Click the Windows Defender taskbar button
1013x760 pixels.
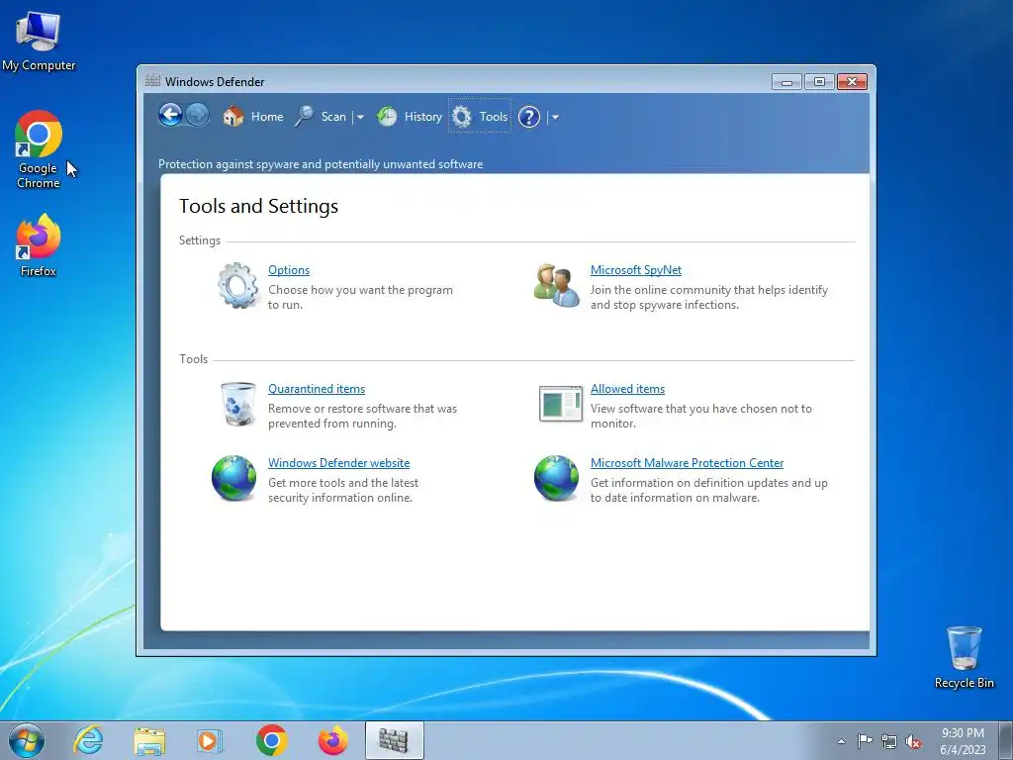pos(394,740)
